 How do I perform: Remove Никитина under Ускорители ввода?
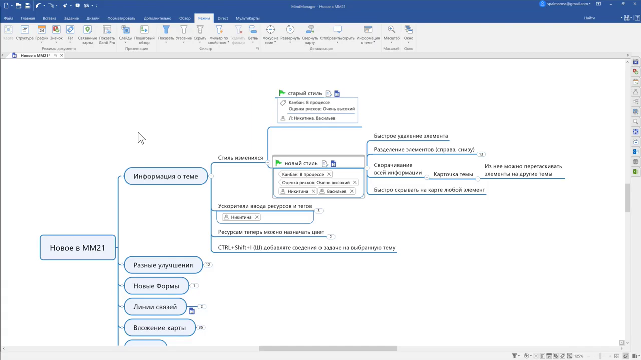257,217
